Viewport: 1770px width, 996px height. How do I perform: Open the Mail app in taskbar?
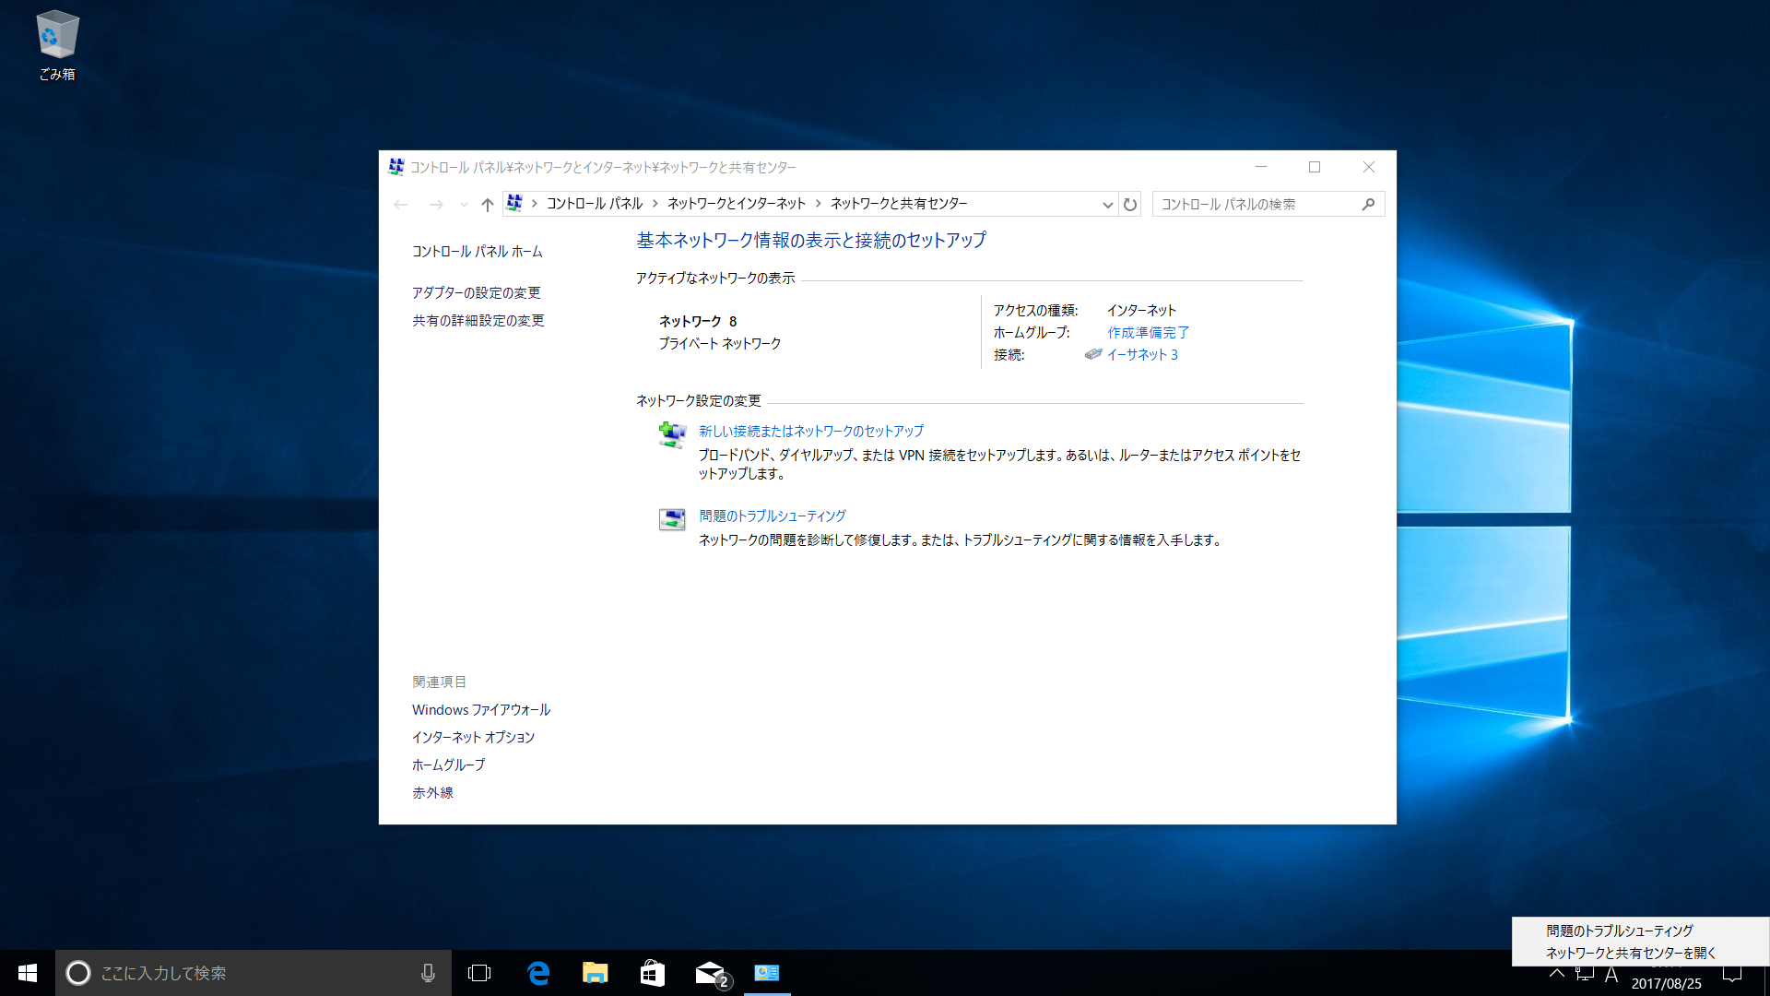710,973
